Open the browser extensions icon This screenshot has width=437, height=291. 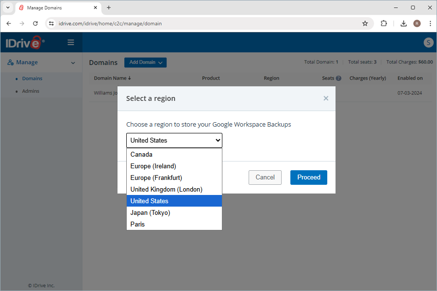pyautogui.click(x=384, y=23)
